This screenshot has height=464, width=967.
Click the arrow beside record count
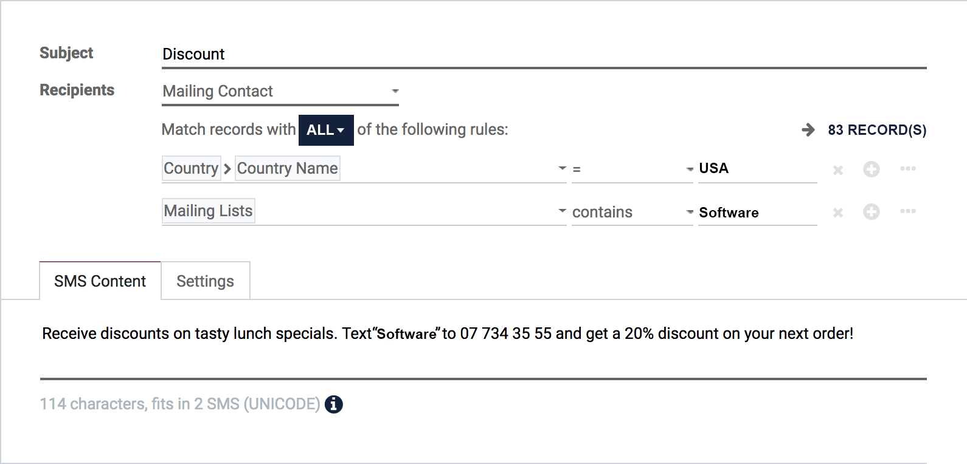click(x=808, y=130)
